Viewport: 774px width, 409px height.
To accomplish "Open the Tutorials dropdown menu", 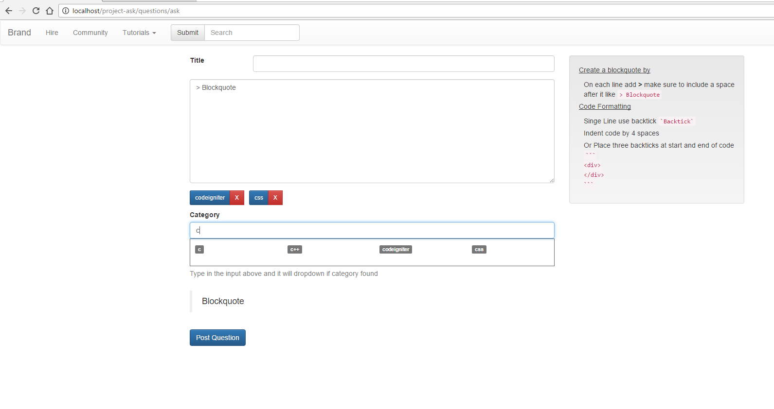I will 139,33.
